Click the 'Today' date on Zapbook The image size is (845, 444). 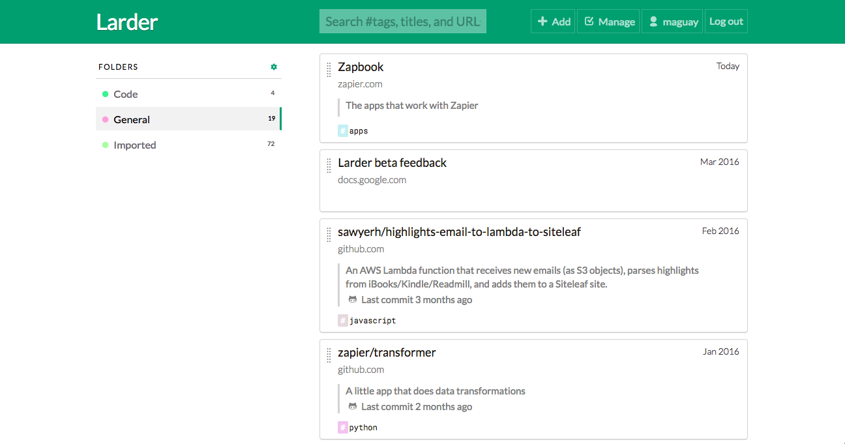click(x=728, y=66)
